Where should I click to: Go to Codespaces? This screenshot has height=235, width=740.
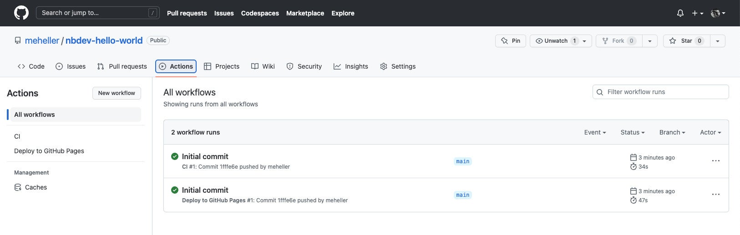260,13
